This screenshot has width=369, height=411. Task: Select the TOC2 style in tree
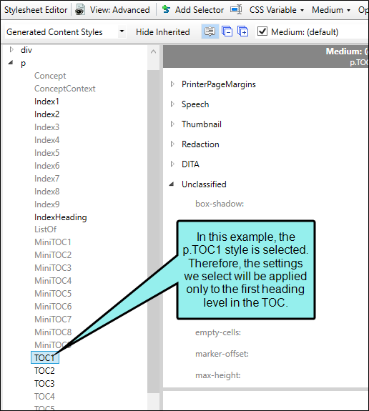tap(44, 371)
